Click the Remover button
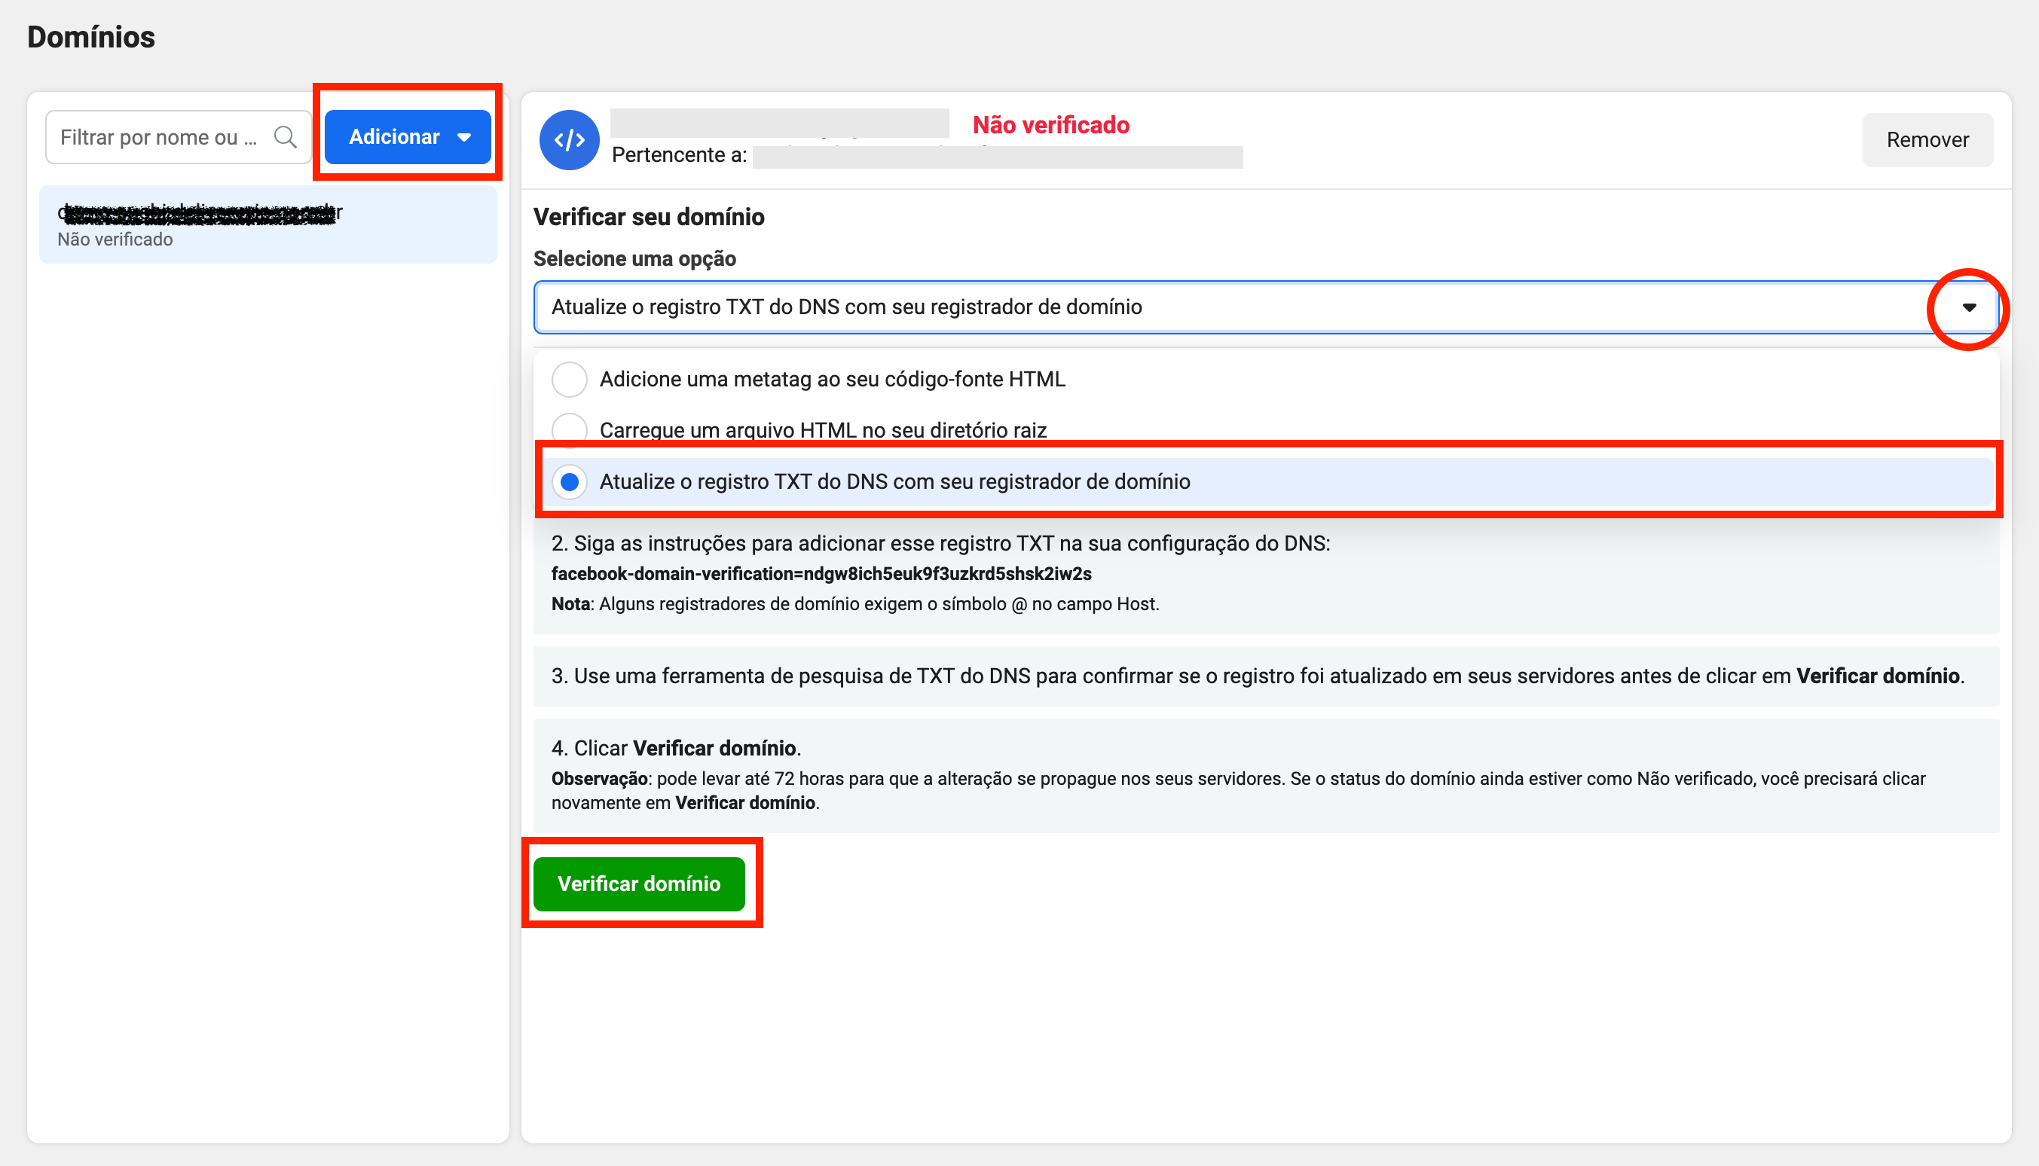2039x1166 pixels. pos(1927,140)
